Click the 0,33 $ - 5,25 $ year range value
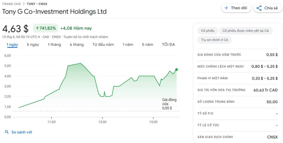 [x=265, y=78]
